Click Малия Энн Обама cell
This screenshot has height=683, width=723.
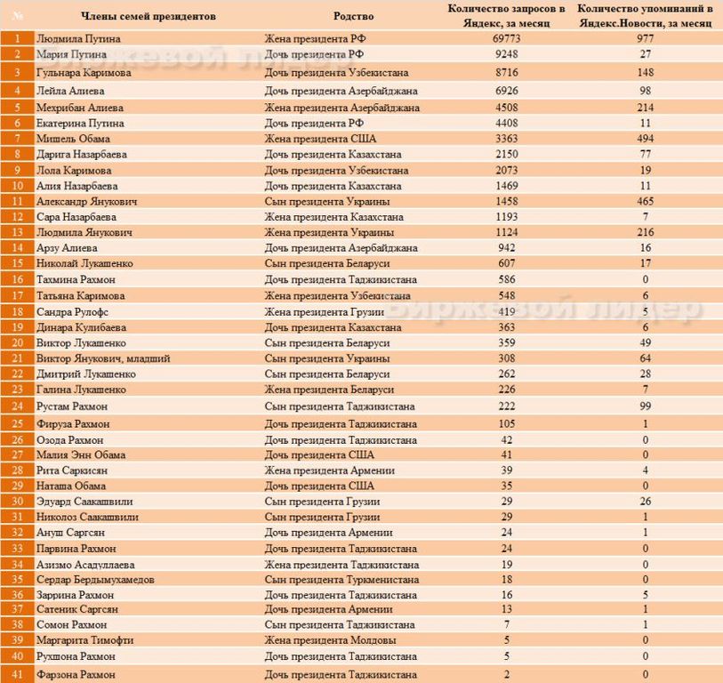(81, 455)
